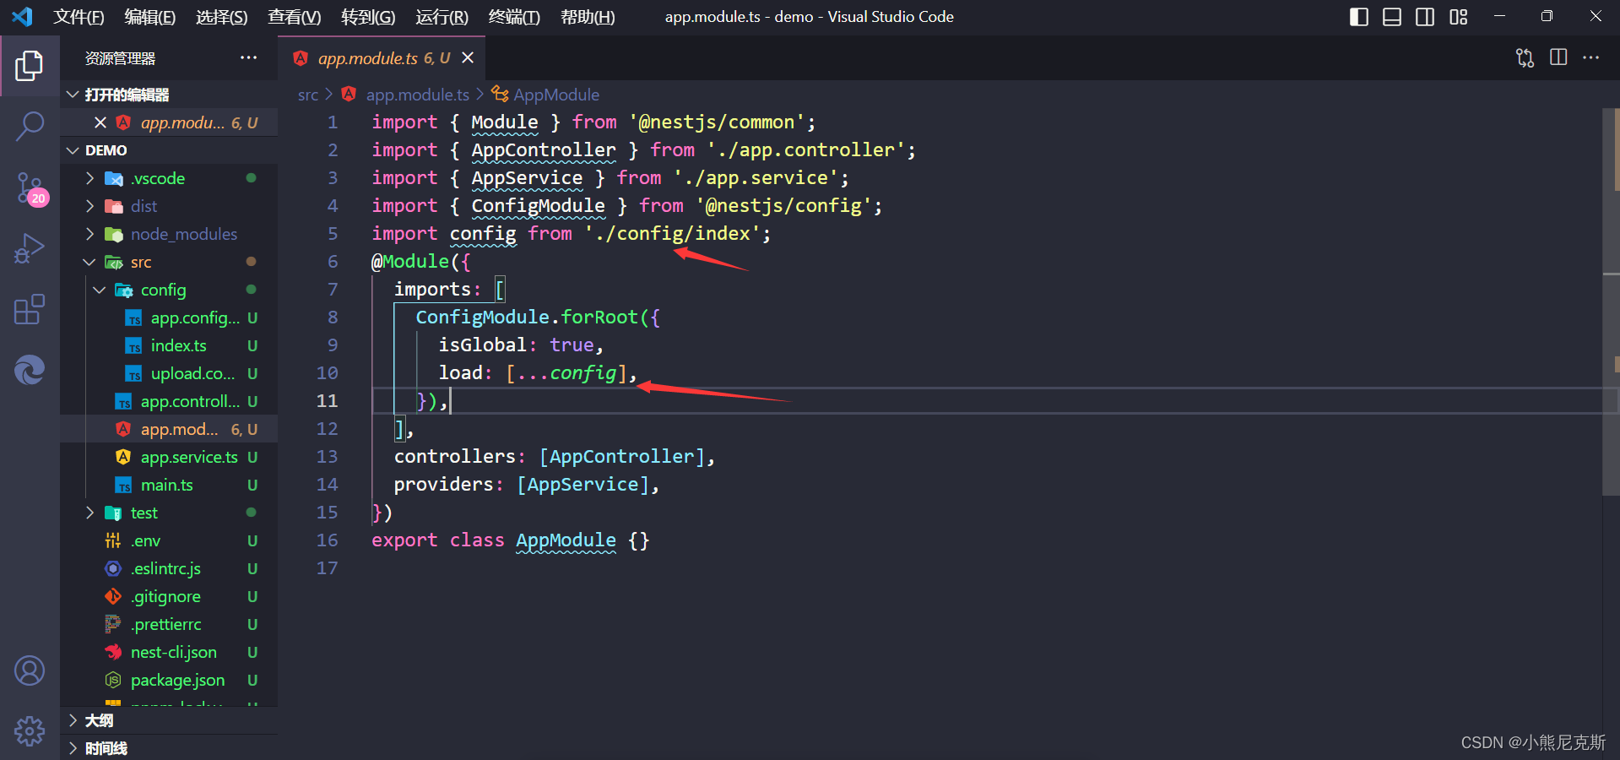Open the Edge browser tools icon
Image resolution: width=1620 pixels, height=760 pixels.
tap(30, 370)
